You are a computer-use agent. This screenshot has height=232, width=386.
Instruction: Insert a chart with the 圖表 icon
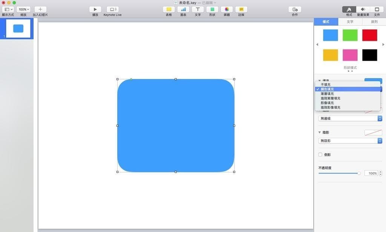(183, 9)
